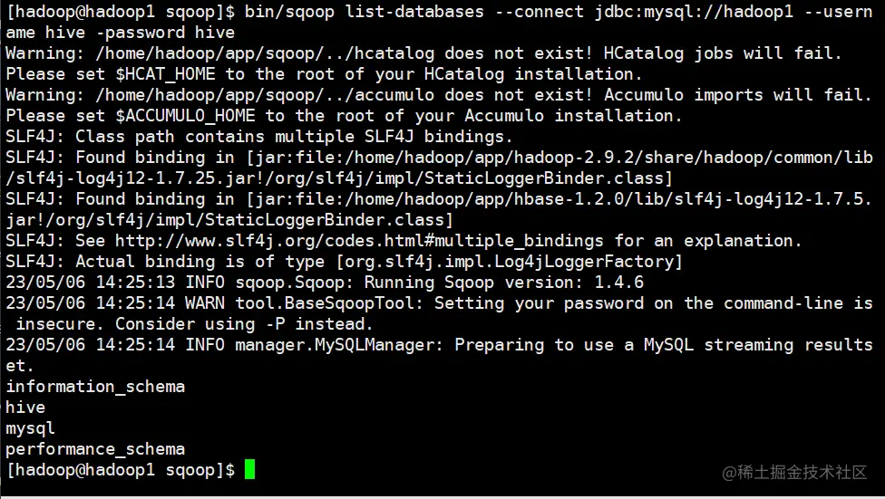885x499 pixels.
Task: Click the $HCAT_HOME variable text
Action: [165, 74]
